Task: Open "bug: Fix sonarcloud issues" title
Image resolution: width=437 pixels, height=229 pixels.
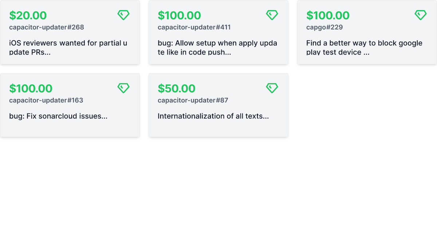Action: 58,116
